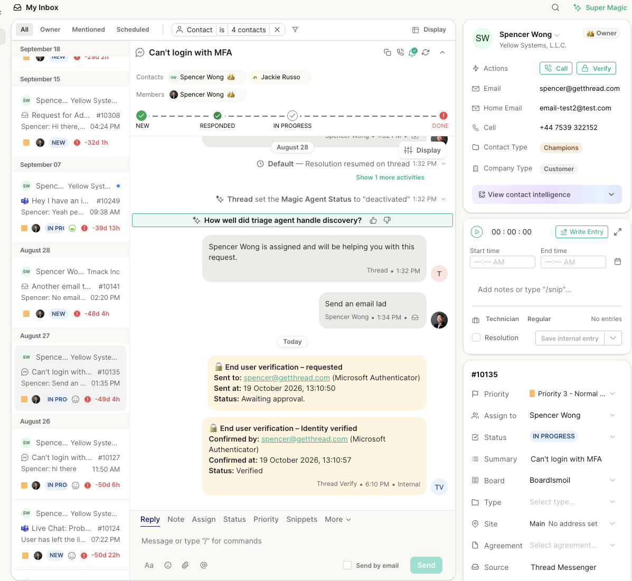Open the Assign to Spencer Wong dropdown
632x581 pixels.
[x=572, y=415]
